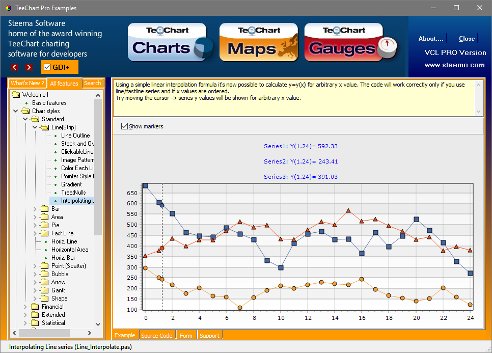Expand the Pie tree node
492x353 pixels.
click(x=35, y=225)
